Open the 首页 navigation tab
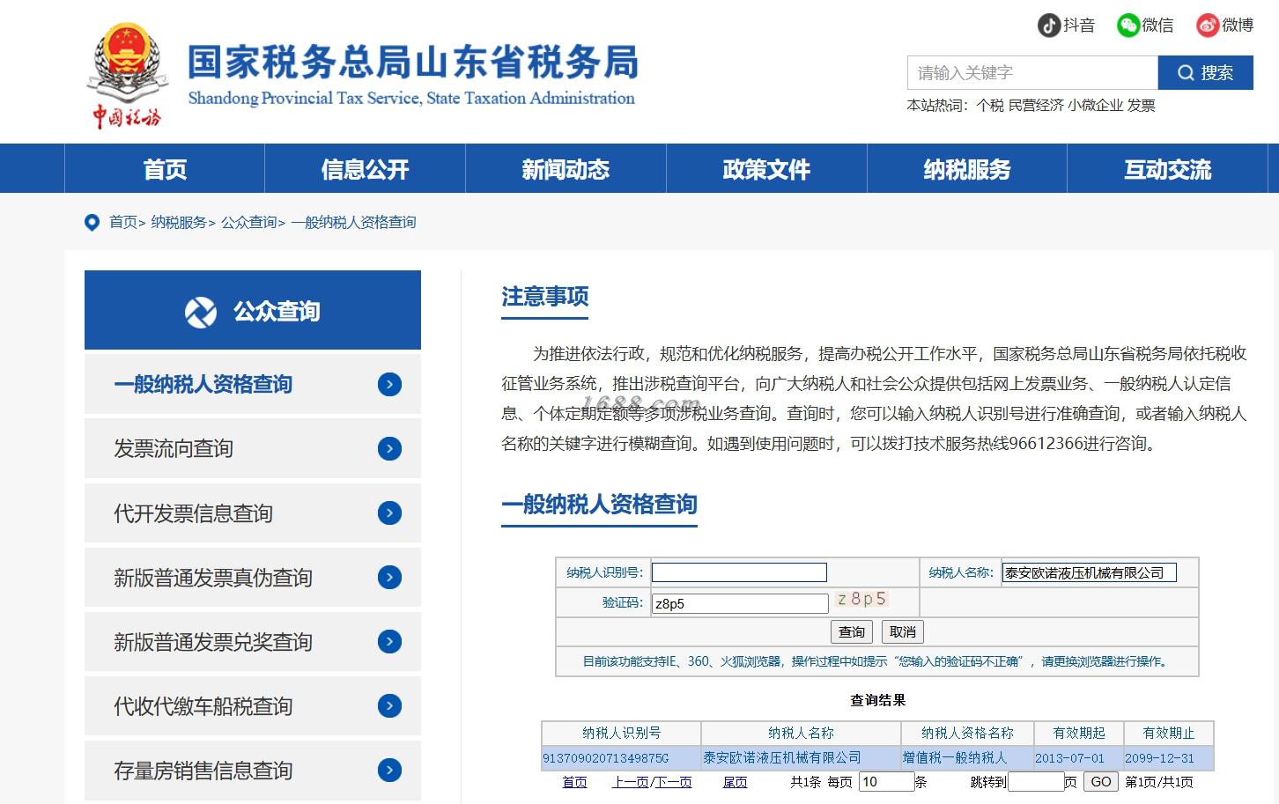Viewport: 1279px width, 804px height. (165, 169)
